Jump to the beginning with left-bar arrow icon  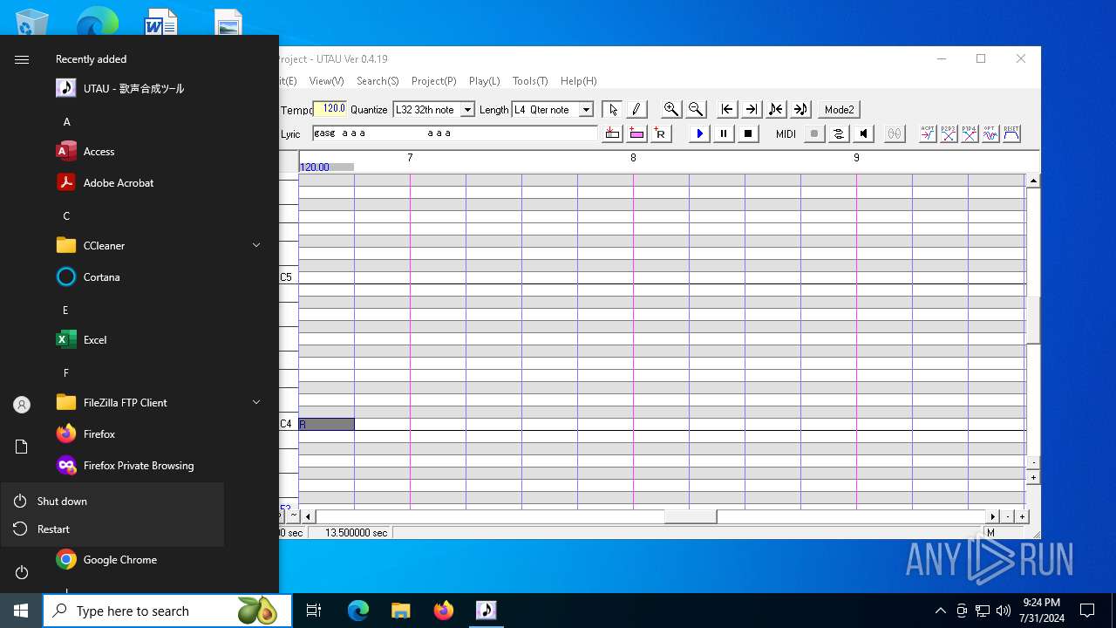coord(726,109)
